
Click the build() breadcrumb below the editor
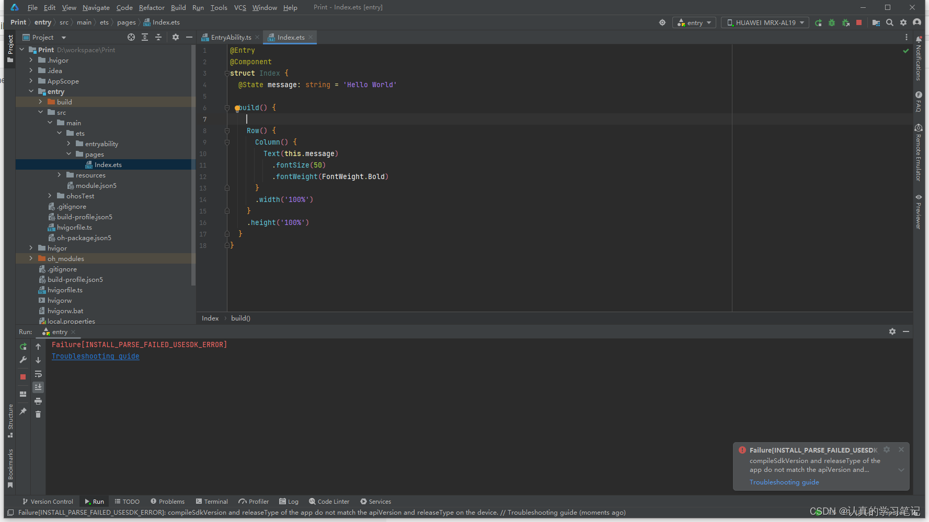(240, 318)
